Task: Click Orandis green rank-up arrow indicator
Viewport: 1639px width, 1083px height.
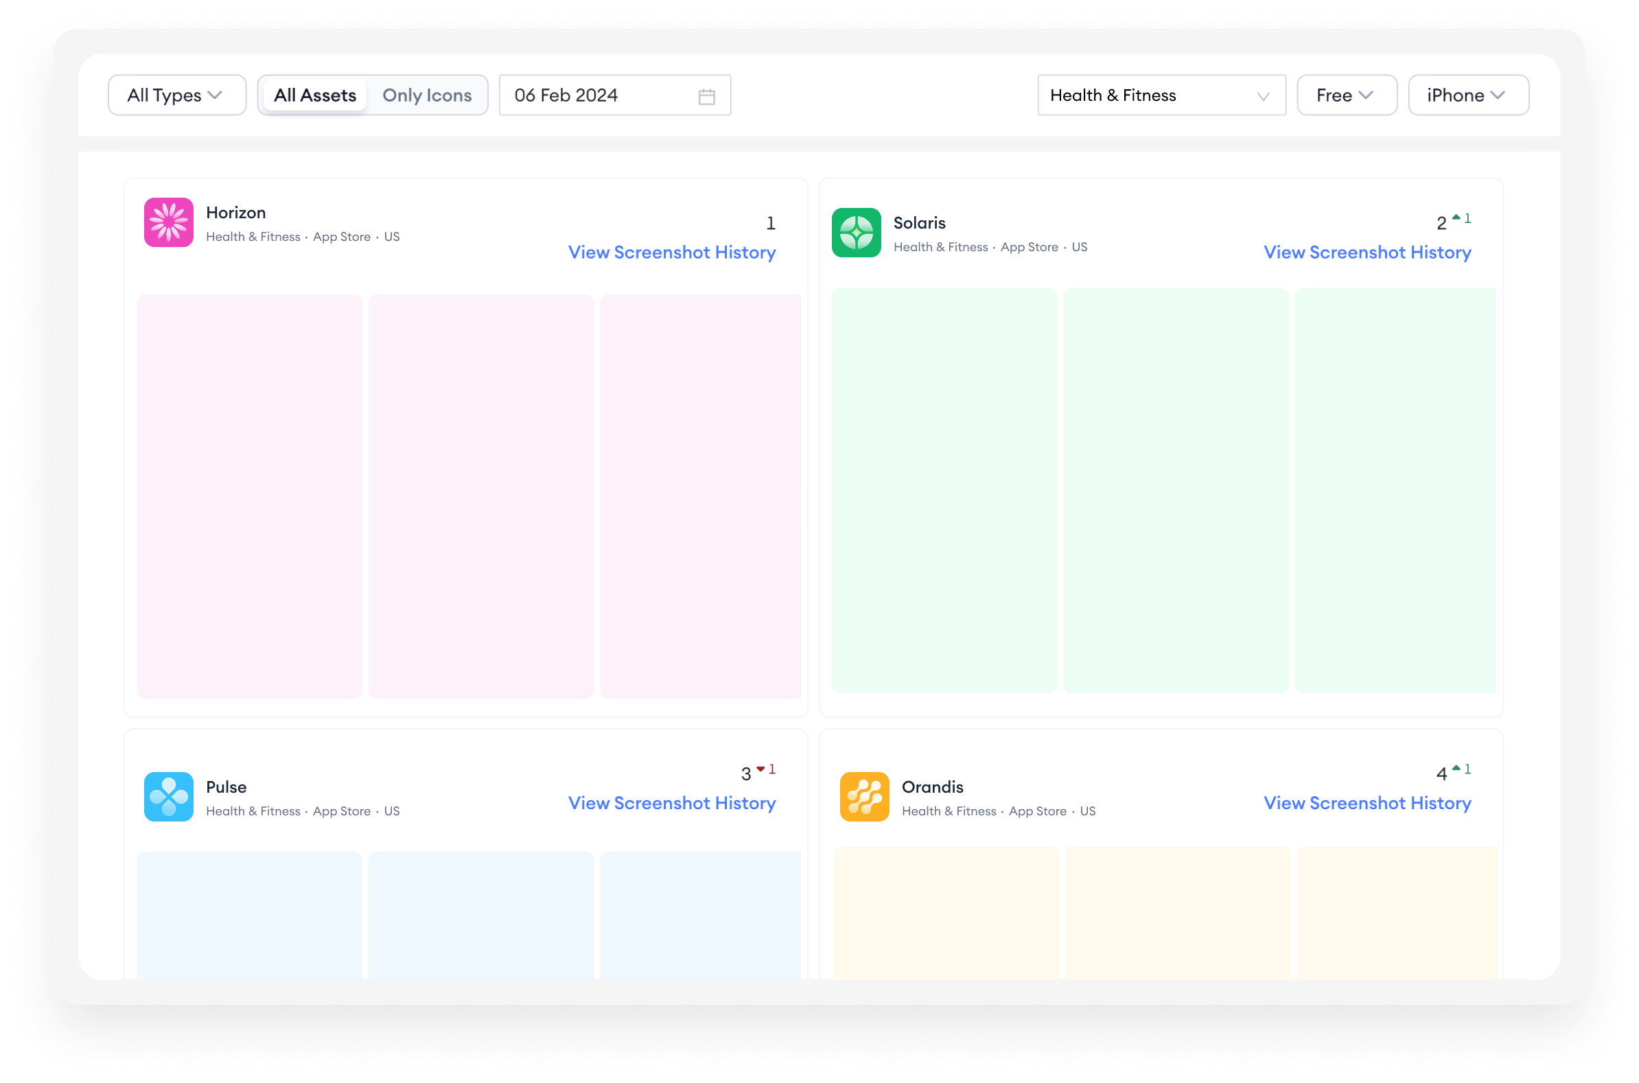Action: 1455,768
